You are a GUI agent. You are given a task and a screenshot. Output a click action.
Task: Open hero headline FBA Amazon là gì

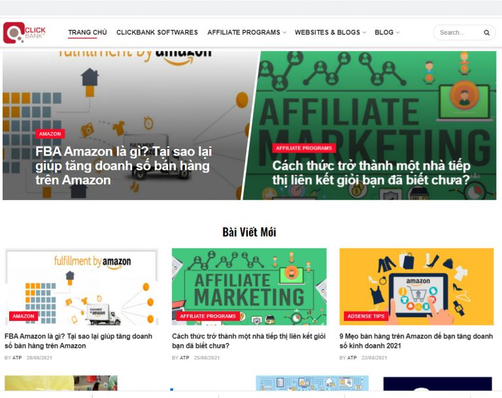coord(124,165)
